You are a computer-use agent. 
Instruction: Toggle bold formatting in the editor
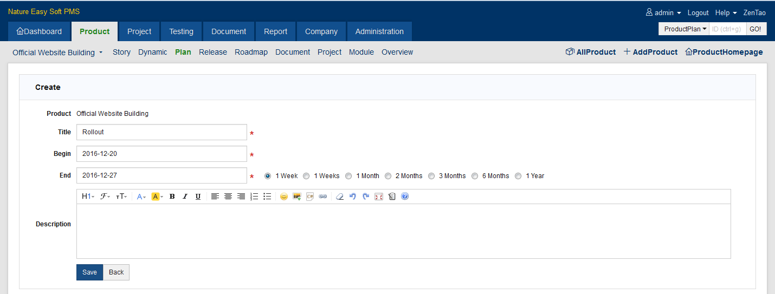coord(172,197)
